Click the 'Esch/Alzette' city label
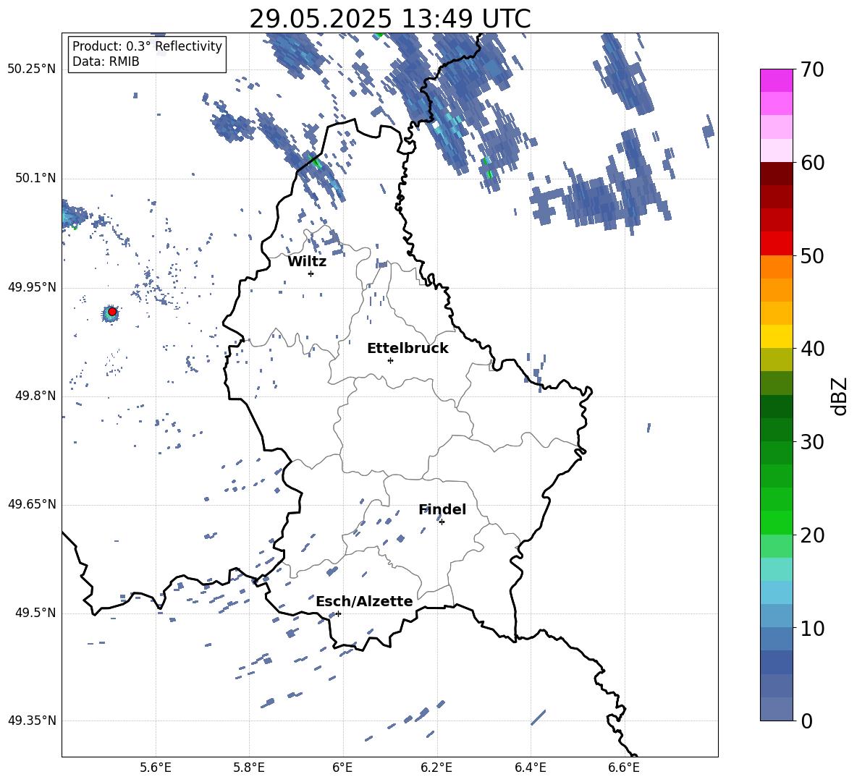Screen dimensions: 857x782 point(364,601)
